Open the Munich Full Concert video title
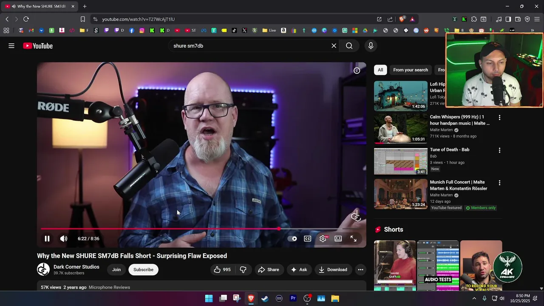 click(x=459, y=185)
